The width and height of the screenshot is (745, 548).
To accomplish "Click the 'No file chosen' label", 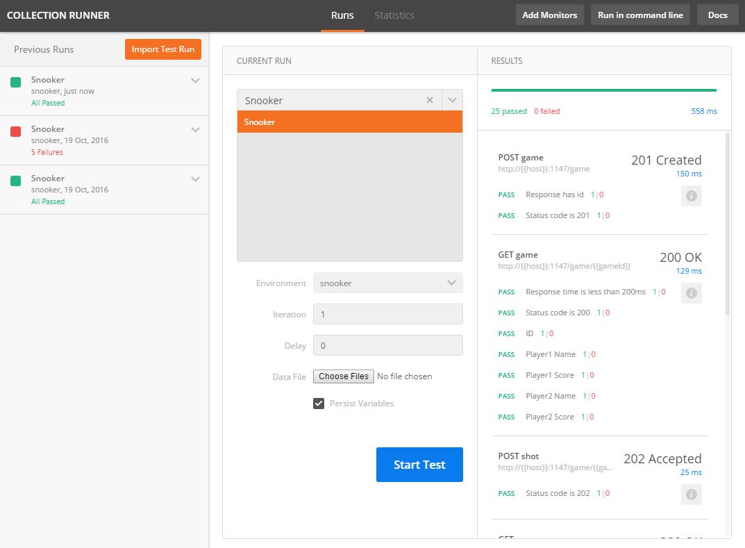I will [404, 376].
